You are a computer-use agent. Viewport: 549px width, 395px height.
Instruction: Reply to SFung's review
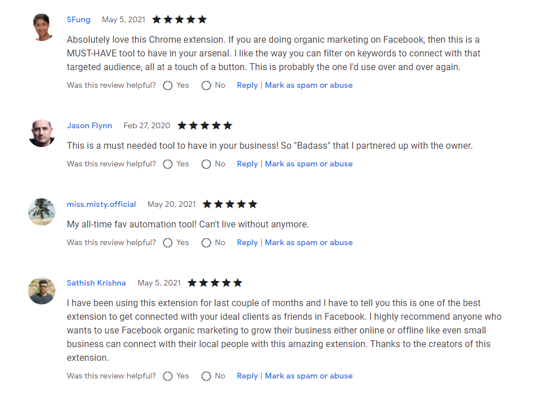point(247,85)
